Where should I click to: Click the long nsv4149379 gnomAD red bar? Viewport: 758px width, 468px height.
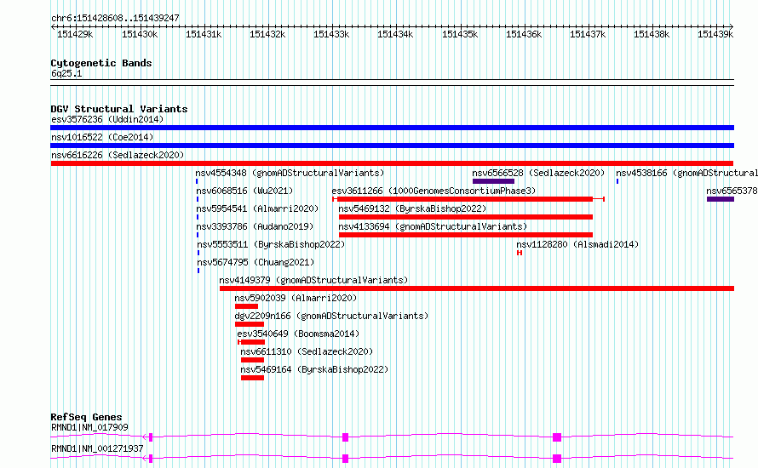pos(477,288)
